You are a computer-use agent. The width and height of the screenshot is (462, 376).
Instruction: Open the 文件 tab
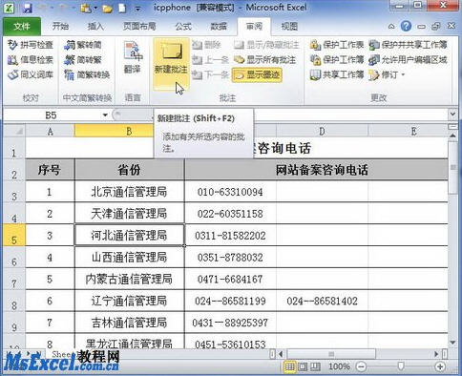(x=22, y=26)
